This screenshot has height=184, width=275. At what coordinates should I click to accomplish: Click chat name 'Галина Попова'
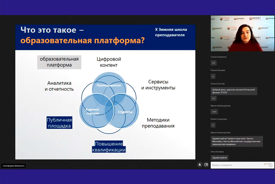click(218, 84)
